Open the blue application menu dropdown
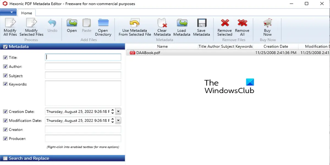 click(8, 12)
